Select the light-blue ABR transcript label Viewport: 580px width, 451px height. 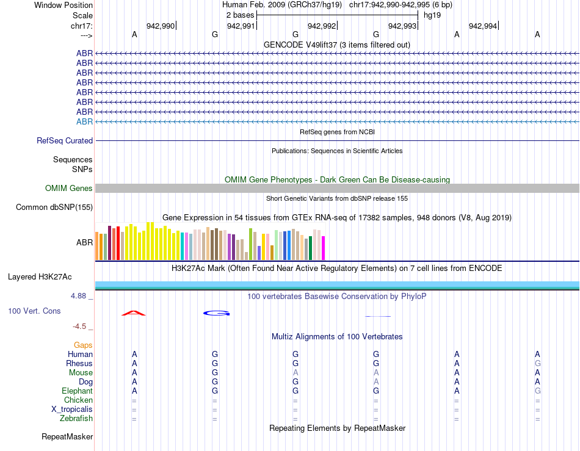[x=84, y=121]
